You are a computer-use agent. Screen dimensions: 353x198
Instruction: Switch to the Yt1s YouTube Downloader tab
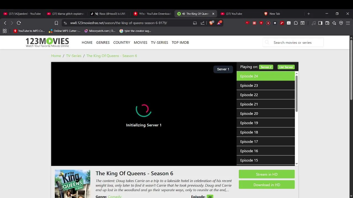[x=152, y=14]
